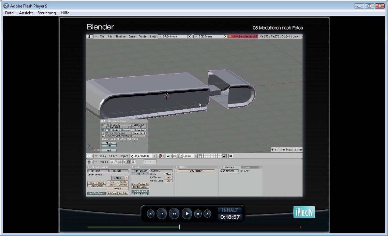Jump to the previous chapter
The image size is (388, 236).
pos(162,214)
